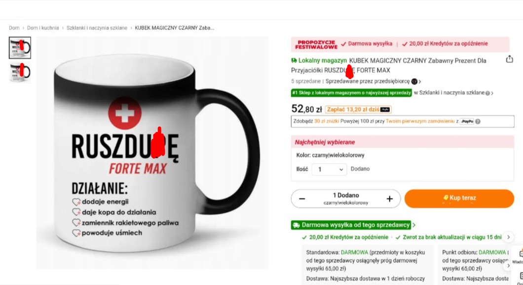Screen dimensions: 523x285
Task: Click the main mug product image
Action: click(152, 153)
